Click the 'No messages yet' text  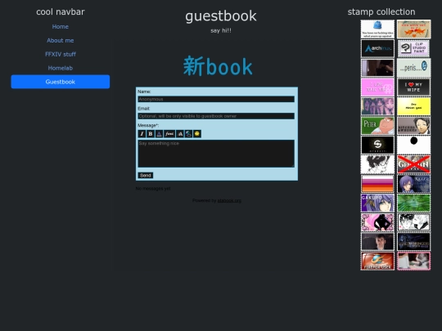point(153,189)
